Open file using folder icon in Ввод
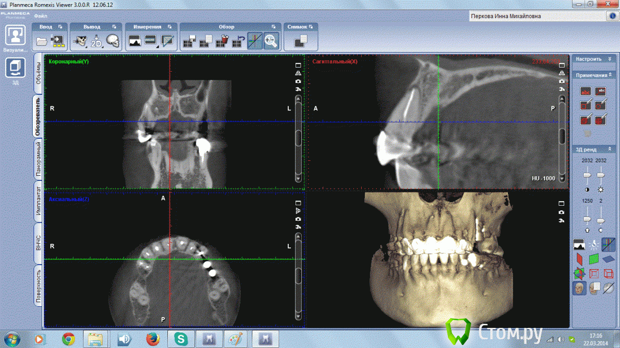The height and width of the screenshot is (348, 620). (x=42, y=41)
